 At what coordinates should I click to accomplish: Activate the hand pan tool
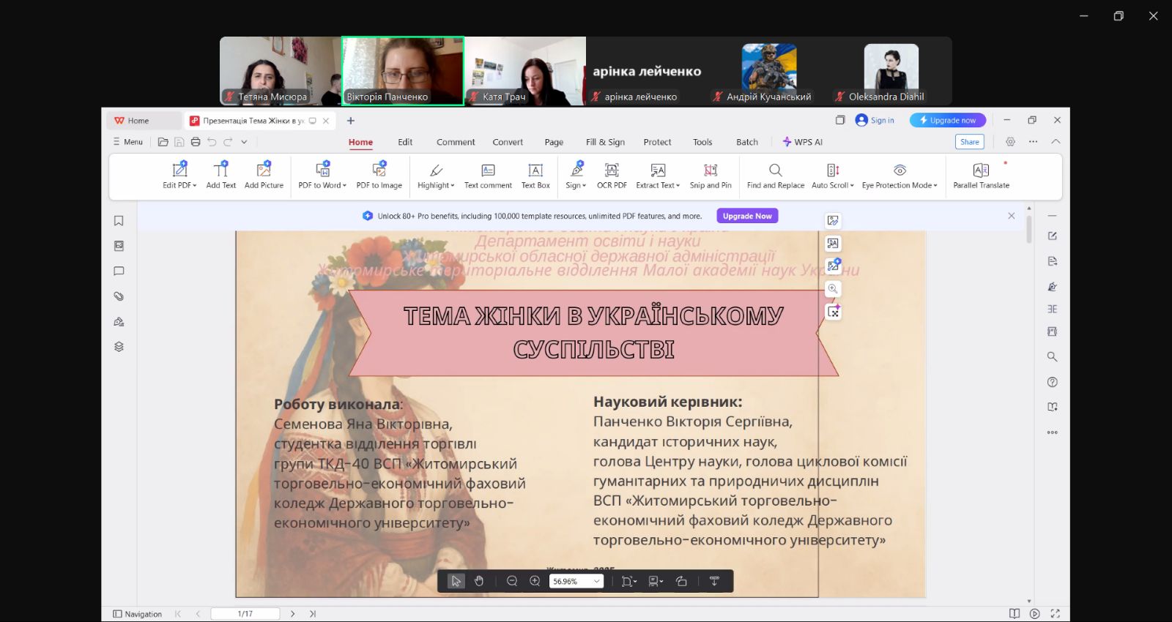[x=479, y=581]
